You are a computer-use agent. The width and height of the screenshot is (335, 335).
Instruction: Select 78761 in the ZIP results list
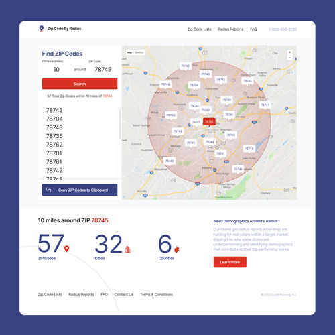click(x=54, y=162)
